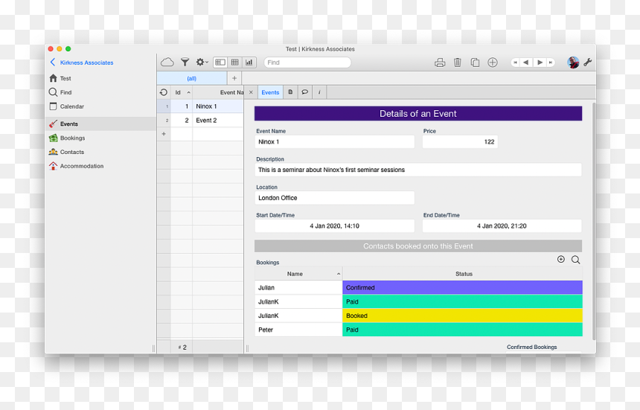Sort bookings by Name column

point(298,274)
